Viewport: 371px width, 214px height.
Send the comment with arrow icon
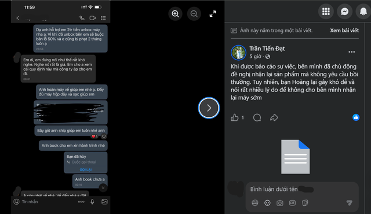pyautogui.click(x=349, y=202)
